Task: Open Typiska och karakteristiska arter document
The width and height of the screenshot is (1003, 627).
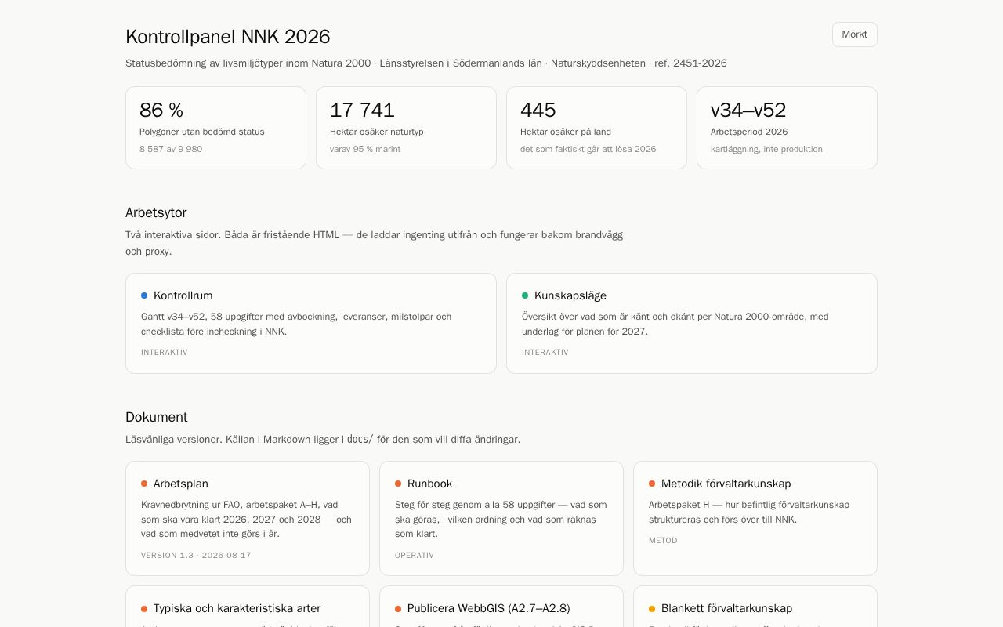Action: [x=248, y=607]
